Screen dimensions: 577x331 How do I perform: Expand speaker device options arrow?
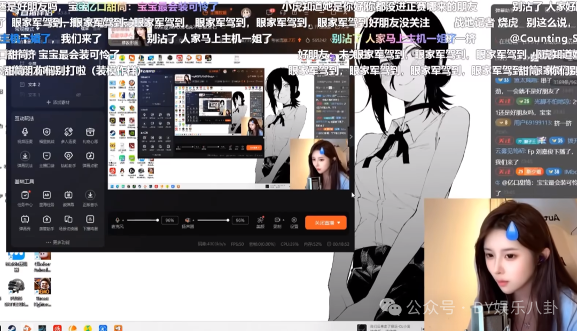pos(193,220)
